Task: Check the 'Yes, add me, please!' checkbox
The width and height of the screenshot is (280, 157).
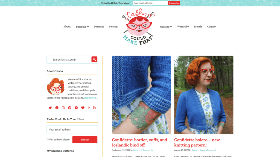Action: (x=48, y=139)
